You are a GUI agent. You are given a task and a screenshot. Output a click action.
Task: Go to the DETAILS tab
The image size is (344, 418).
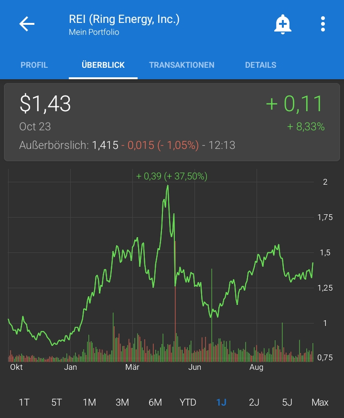tap(261, 65)
